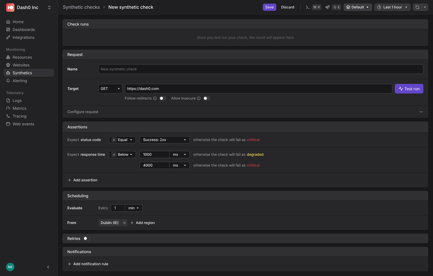The height and width of the screenshot is (276, 433).
Task: Open Dashboards from the sidebar
Action: tap(29, 29)
